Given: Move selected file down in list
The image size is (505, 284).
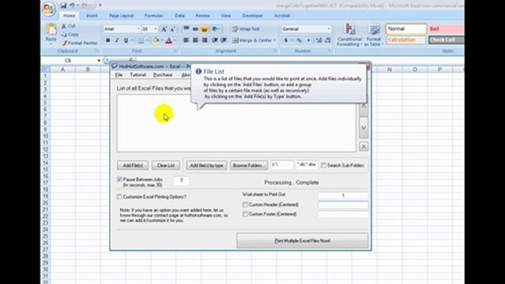Looking at the screenshot, I should point(364,128).
